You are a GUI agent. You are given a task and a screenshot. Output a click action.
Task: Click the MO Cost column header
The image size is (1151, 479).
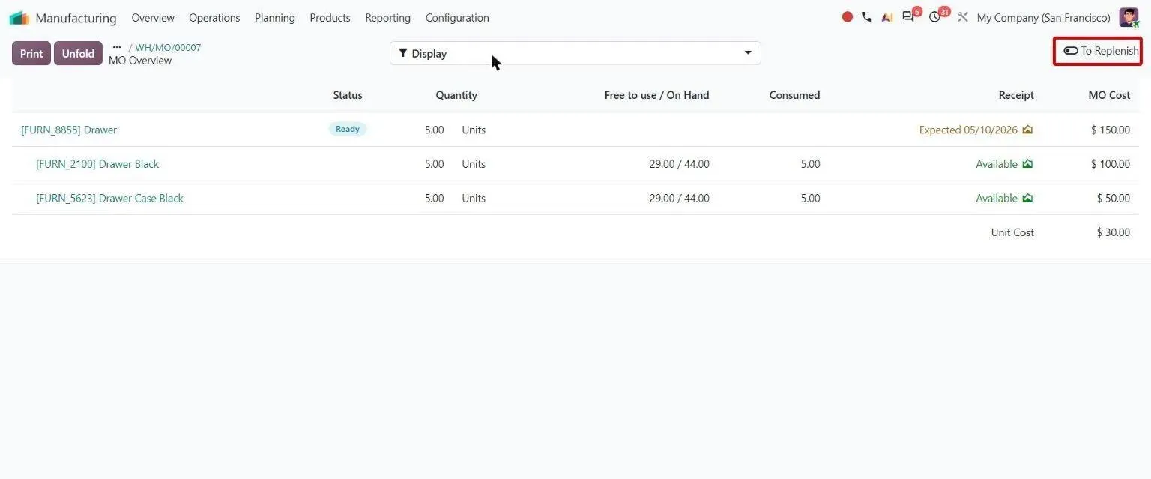1109,95
